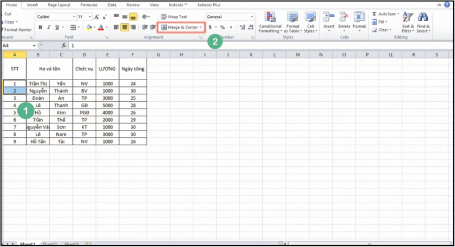The width and height of the screenshot is (455, 247).
Task: Open Alignment dialog launcher
Action: 200,37
